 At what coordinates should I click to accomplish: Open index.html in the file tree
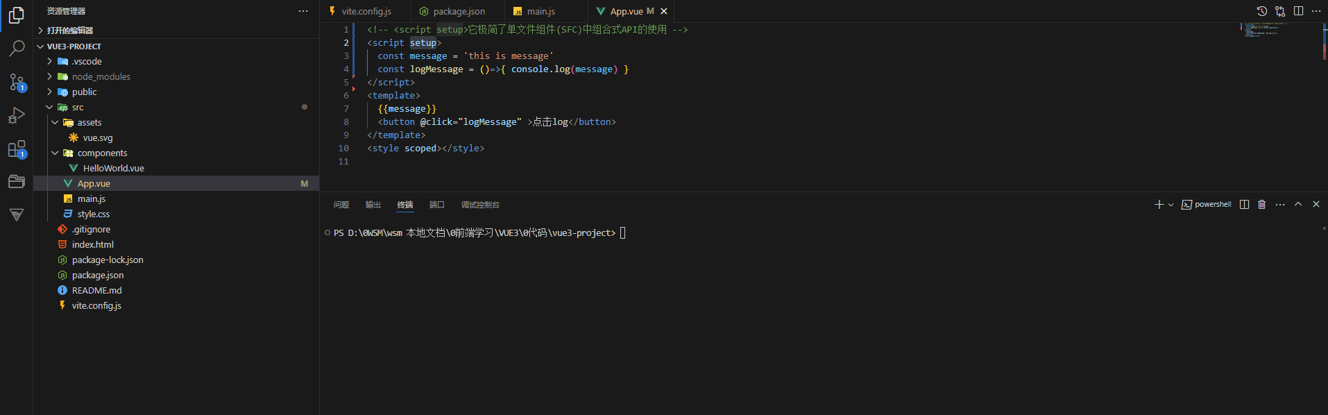point(176,245)
